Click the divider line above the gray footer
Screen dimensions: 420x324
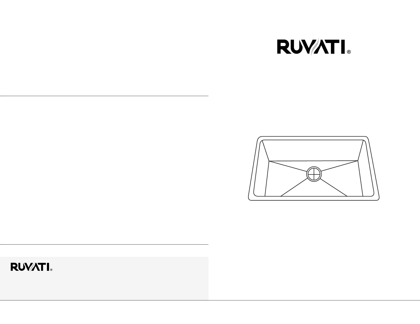point(104,245)
